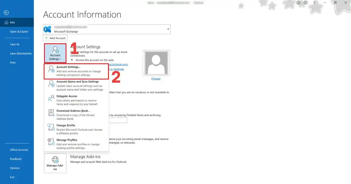Click the Account Information heading
The image size is (351, 184).
coord(82,15)
